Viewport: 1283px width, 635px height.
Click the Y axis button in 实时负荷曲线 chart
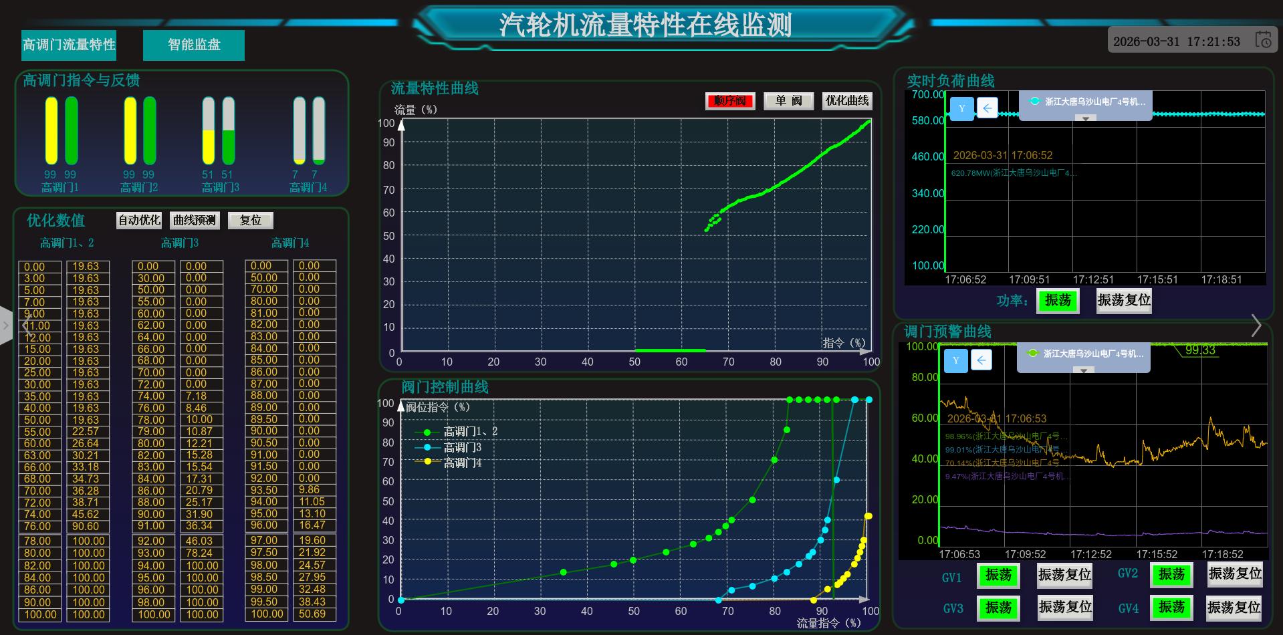[x=962, y=108]
